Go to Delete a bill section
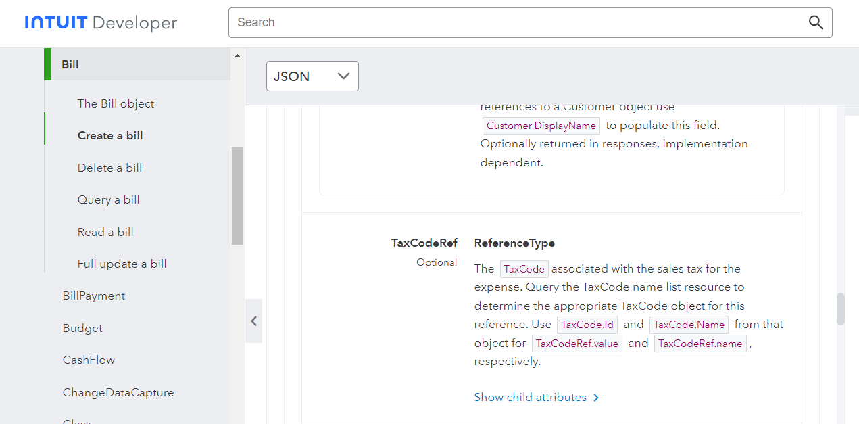The image size is (859, 424). (x=109, y=168)
